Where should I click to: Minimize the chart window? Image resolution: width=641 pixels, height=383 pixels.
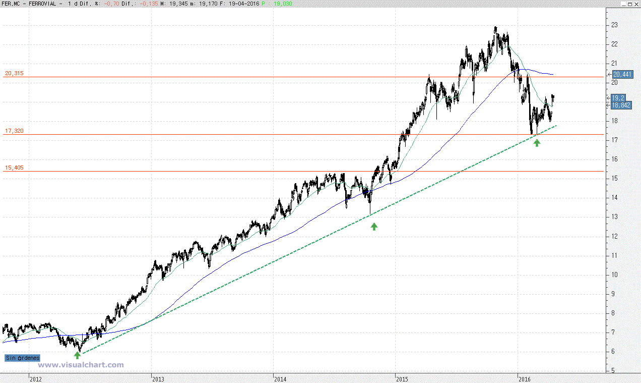[623, 4]
